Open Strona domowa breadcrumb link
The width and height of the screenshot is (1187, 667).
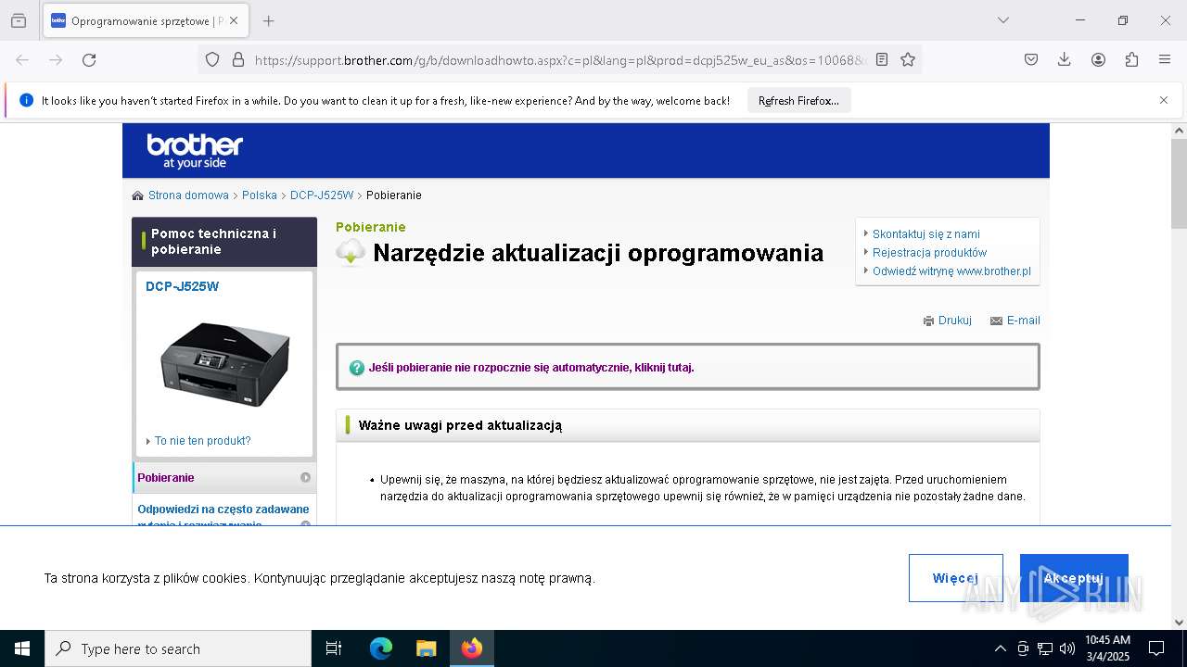[188, 195]
